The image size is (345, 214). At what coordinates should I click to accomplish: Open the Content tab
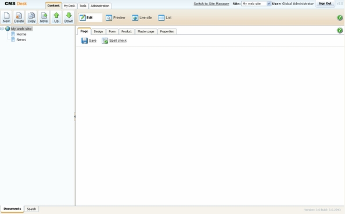[x=53, y=5]
